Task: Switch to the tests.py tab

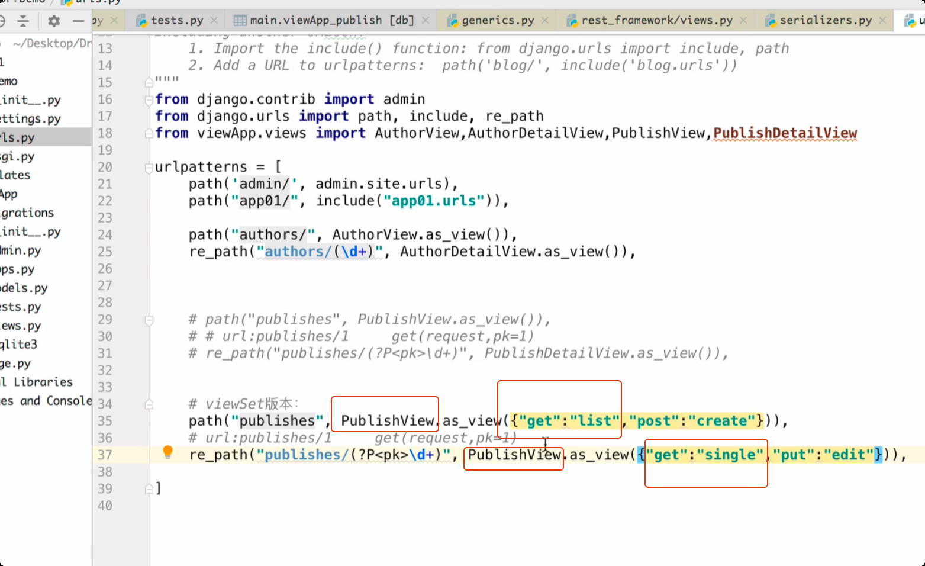Action: (176, 21)
